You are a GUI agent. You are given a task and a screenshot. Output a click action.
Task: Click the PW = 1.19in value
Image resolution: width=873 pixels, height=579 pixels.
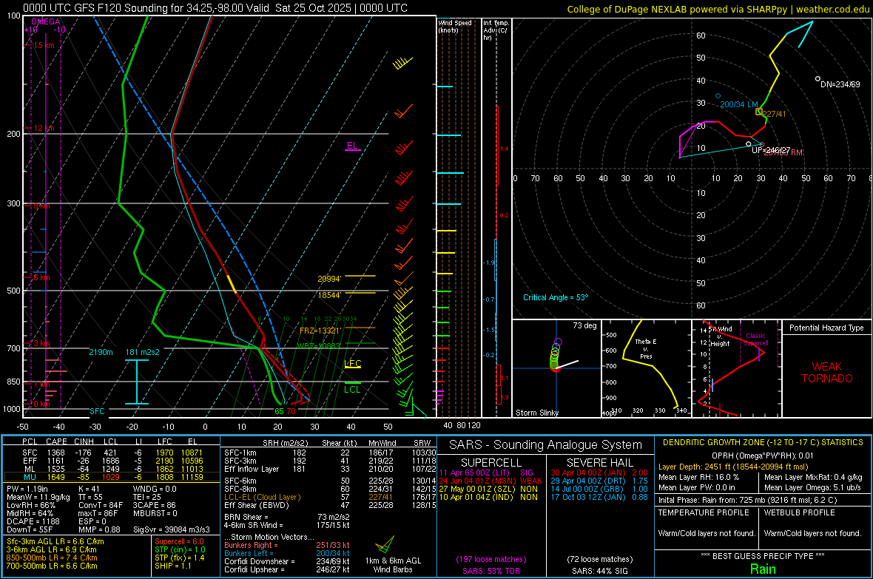[x=30, y=489]
